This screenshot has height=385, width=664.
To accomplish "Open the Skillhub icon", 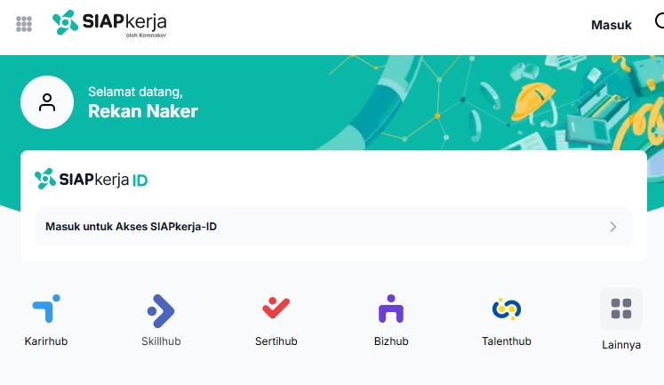I will 161,310.
